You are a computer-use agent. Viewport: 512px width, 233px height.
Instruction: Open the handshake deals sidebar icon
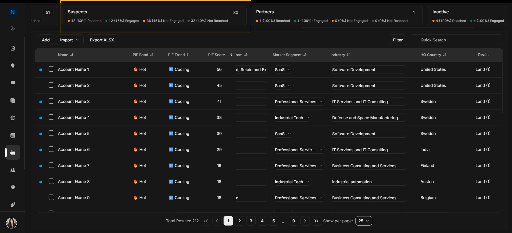point(13,187)
